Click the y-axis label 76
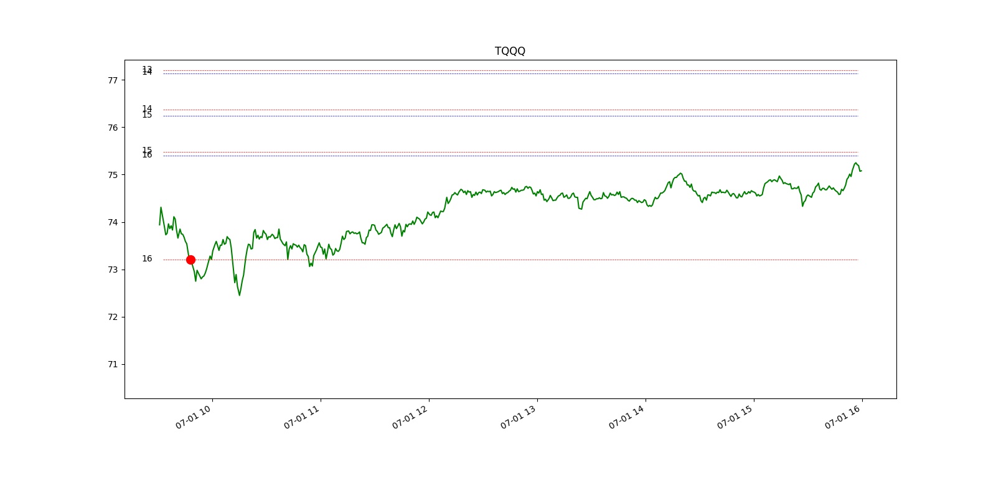The height and width of the screenshot is (498, 996). pyautogui.click(x=112, y=128)
